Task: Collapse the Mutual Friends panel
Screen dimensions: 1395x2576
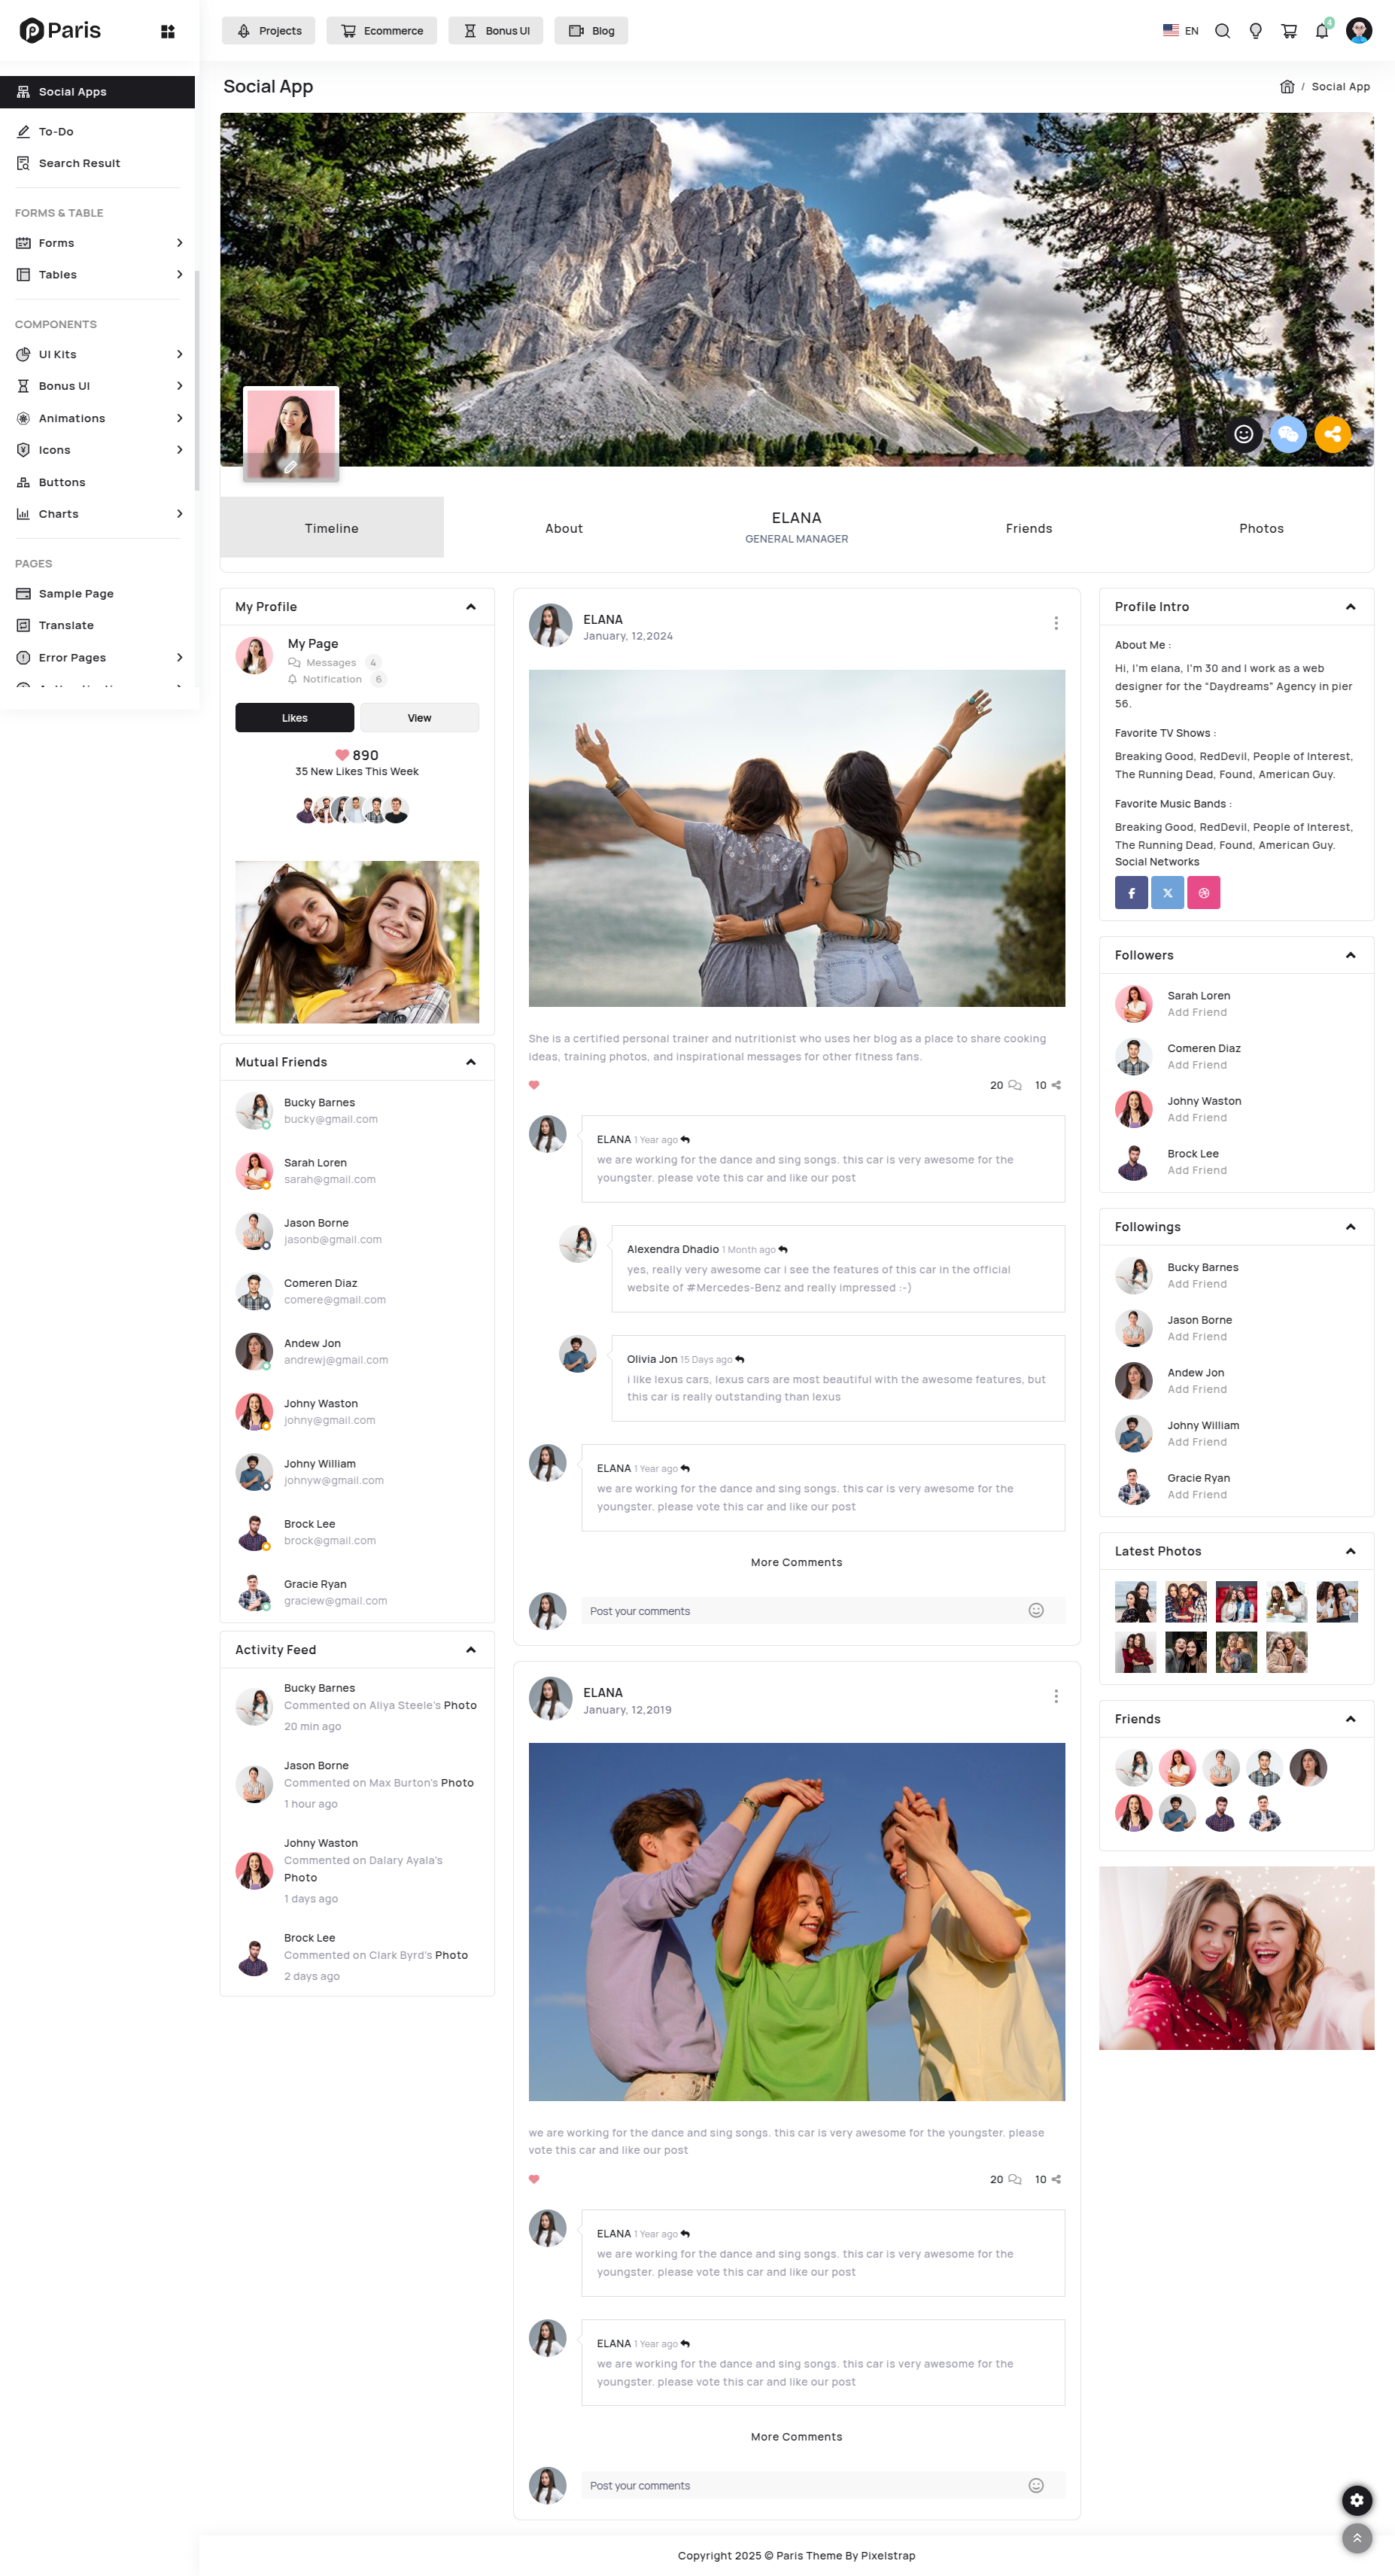Action: tap(470, 1062)
